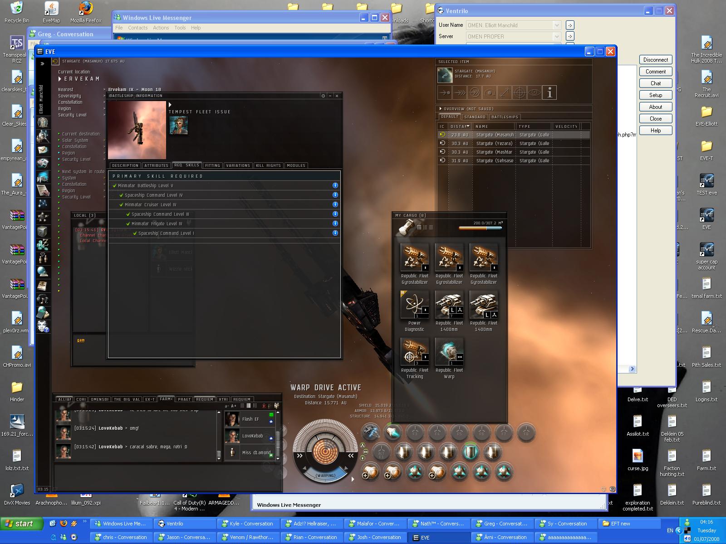Expand the EVE sidebar with double-arrow icon
The image size is (726, 544).
[x=43, y=64]
